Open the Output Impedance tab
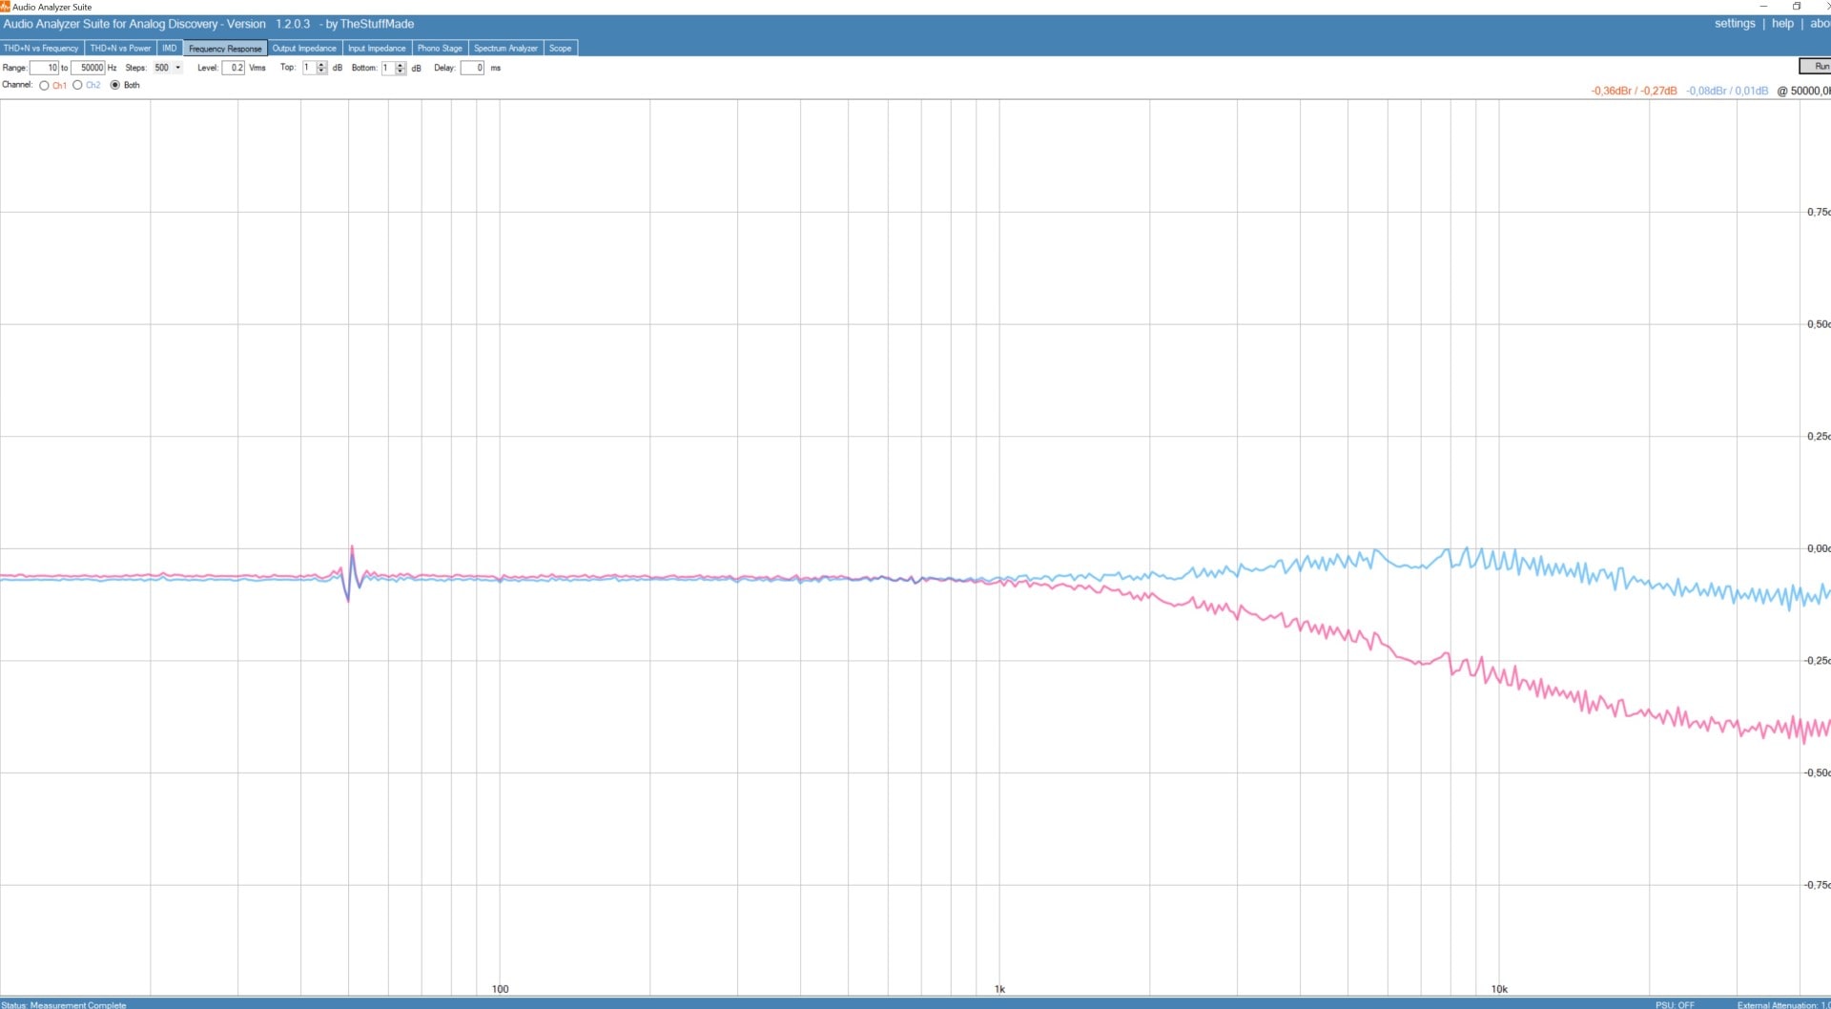Screen dimensions: 1831x1009 [304, 48]
